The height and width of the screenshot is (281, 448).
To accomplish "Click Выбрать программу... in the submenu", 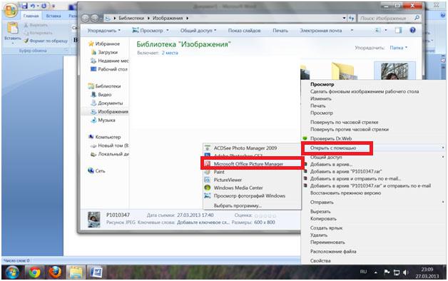I will tap(238, 205).
